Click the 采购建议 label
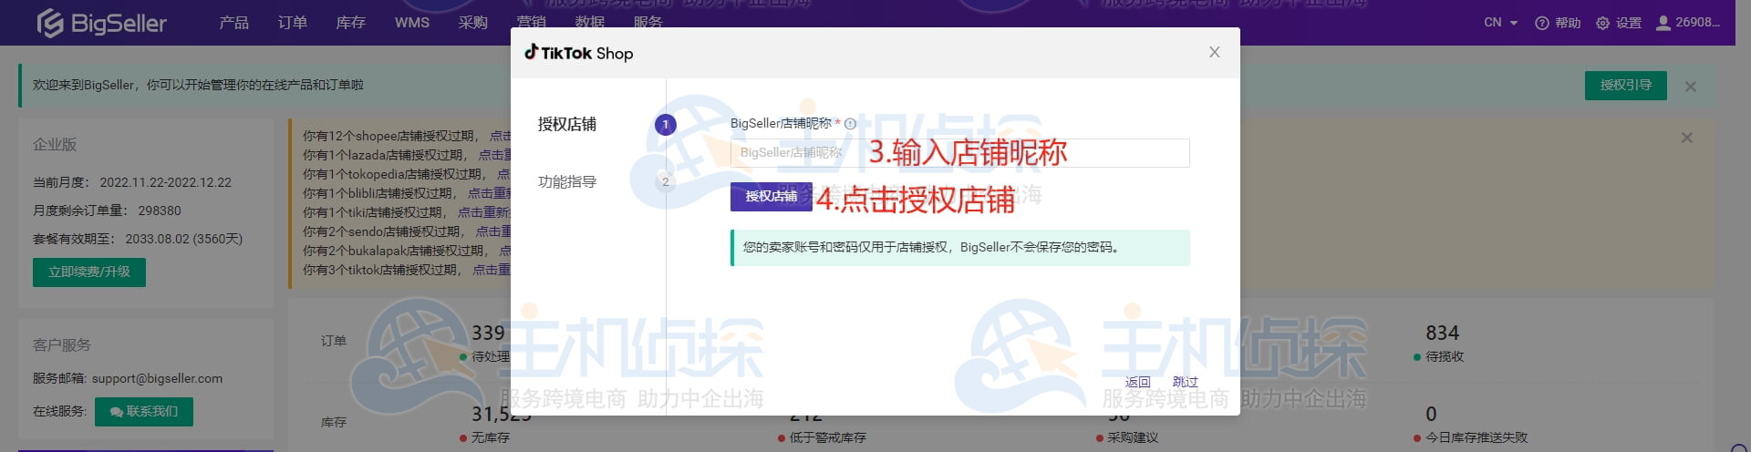1751x452 pixels. (x=1133, y=438)
